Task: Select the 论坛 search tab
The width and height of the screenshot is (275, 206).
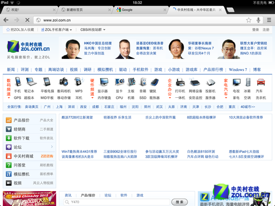Action: pyautogui.click(x=108, y=196)
